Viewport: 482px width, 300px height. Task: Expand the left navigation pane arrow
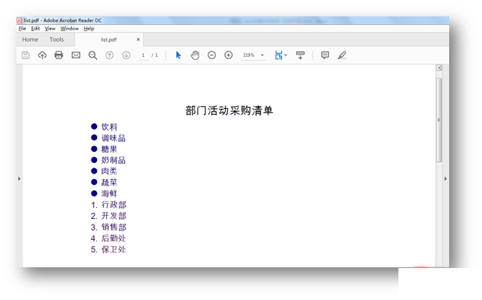click(19, 178)
